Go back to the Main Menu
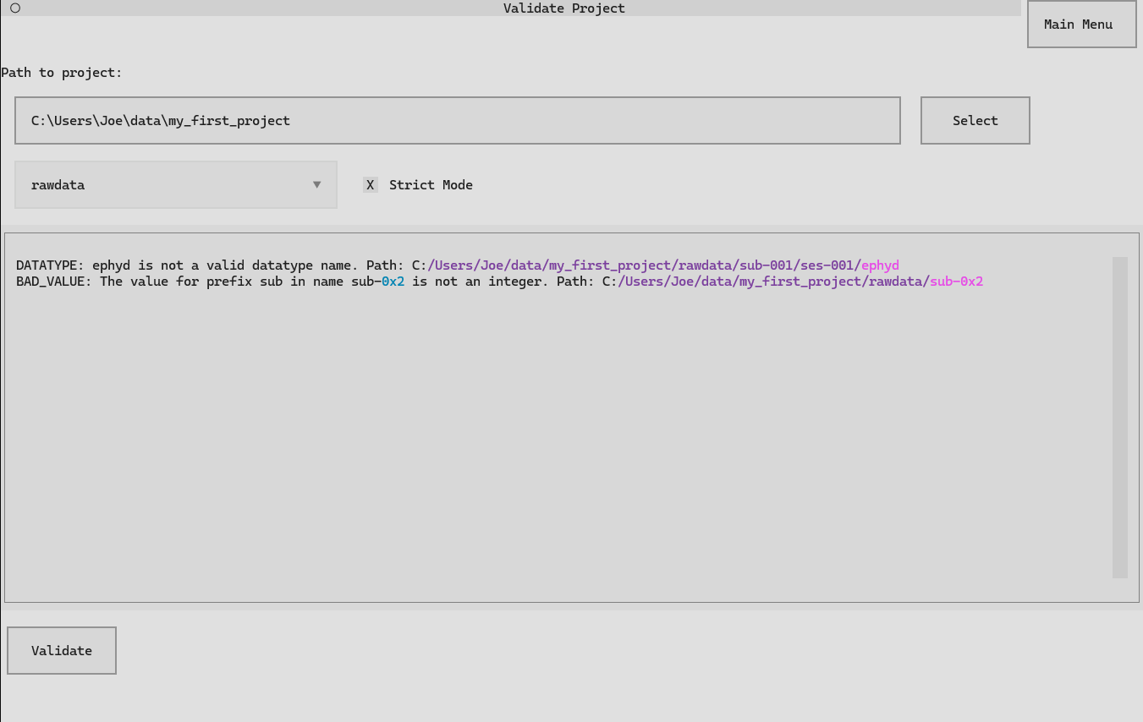The width and height of the screenshot is (1143, 722). pos(1081,25)
